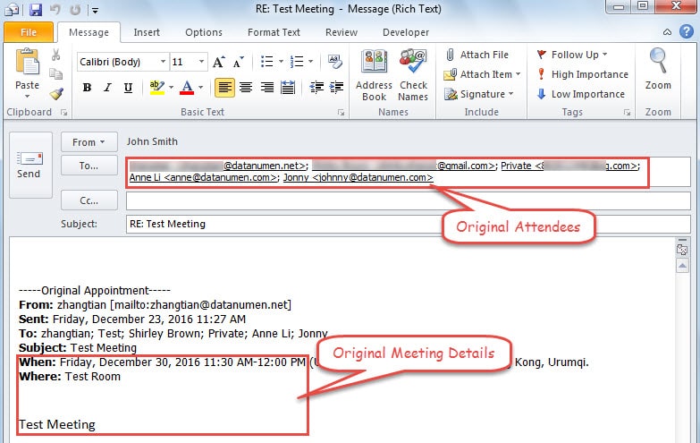Open Tags dialog launcher
Image resolution: width=700 pixels, height=443 pixels.
coord(627,113)
